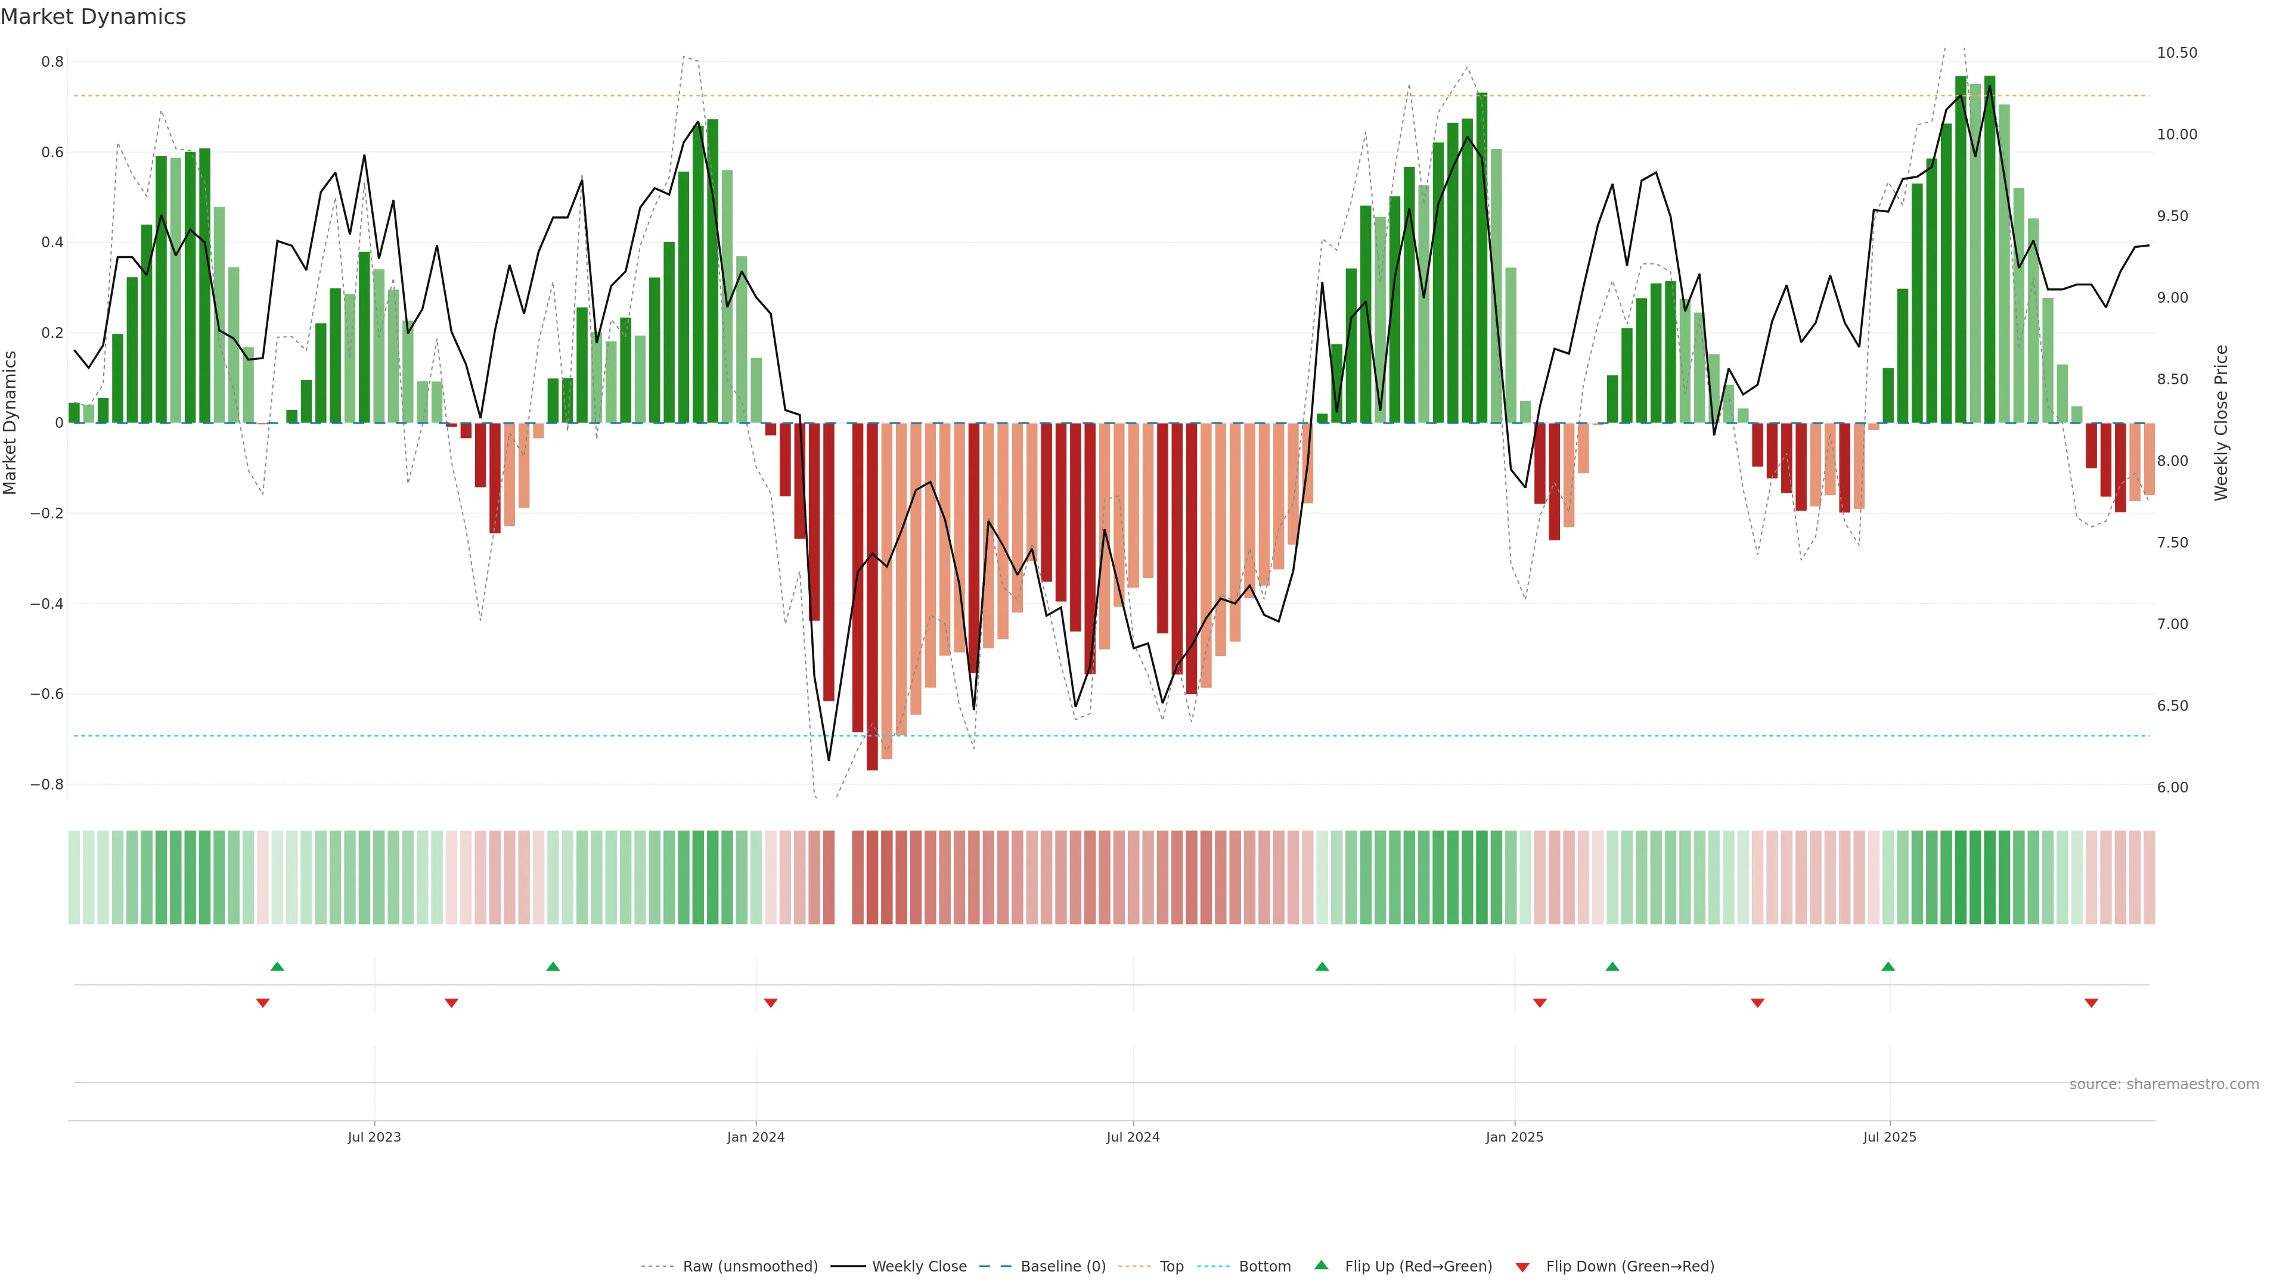Click the flip-up triangle just before Jan 2025
The height and width of the screenshot is (1287, 2289).
click(1322, 966)
